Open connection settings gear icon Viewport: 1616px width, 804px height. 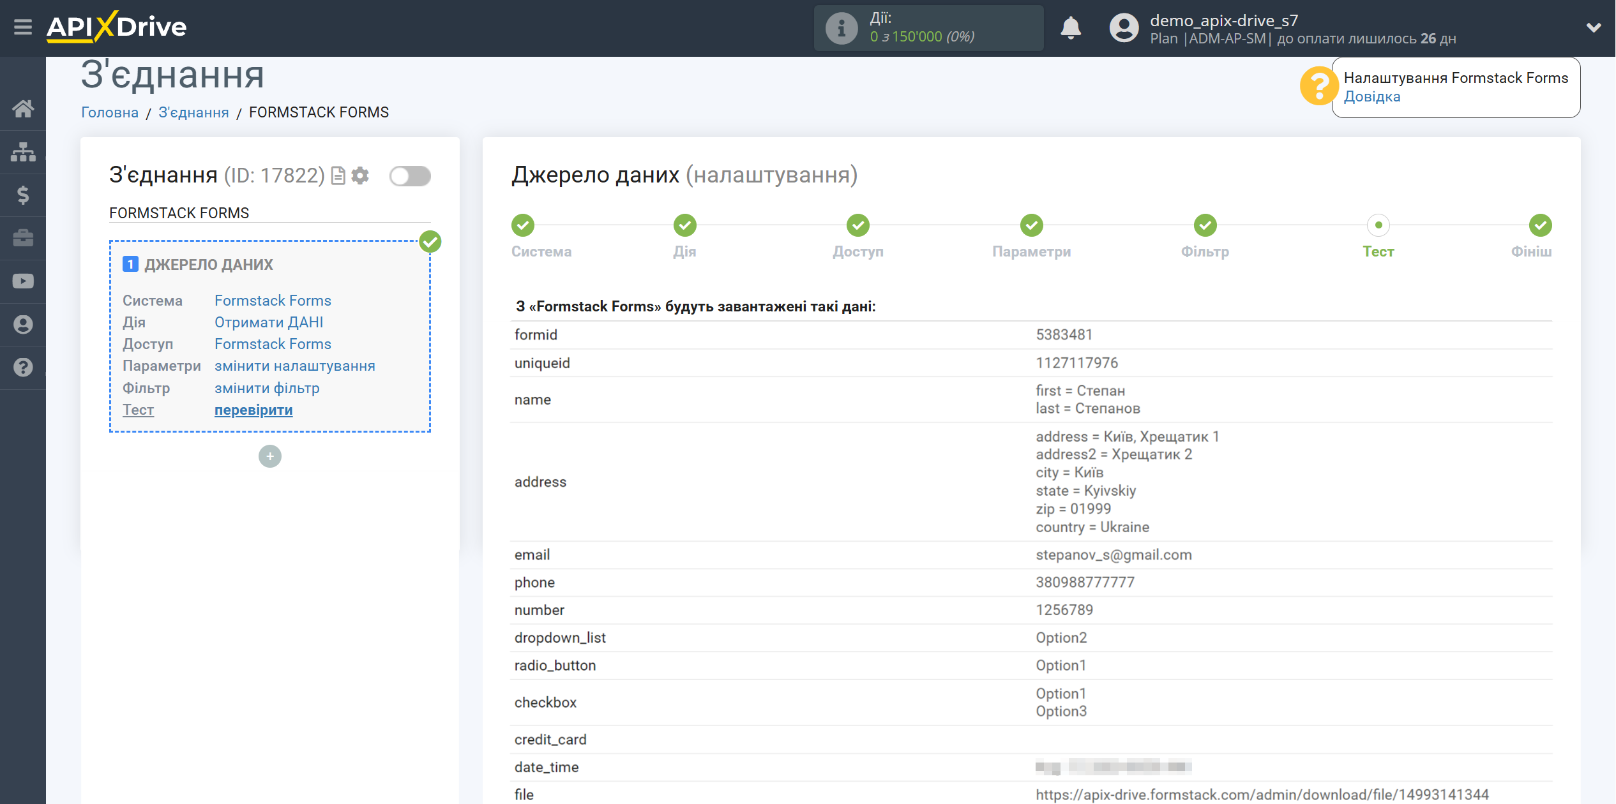(x=360, y=175)
